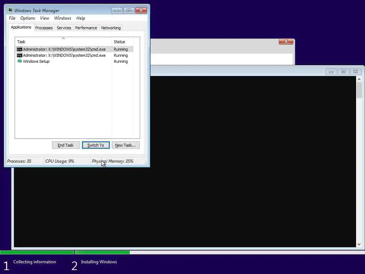This screenshot has height=274, width=365.
Task: Click the Windows Setup task icon
Action: 20,61
